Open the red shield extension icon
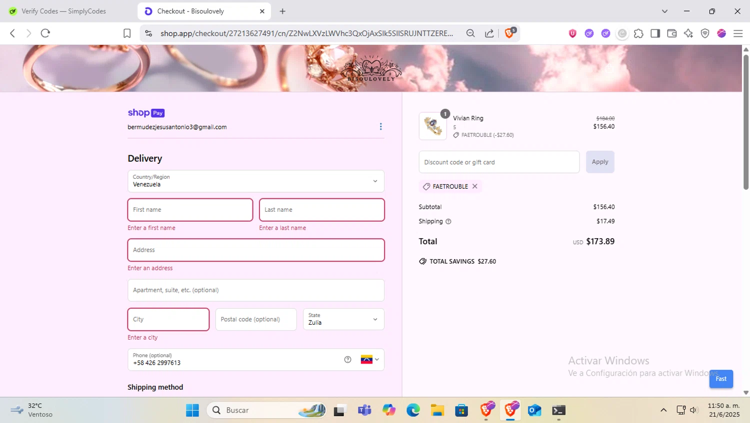This screenshot has width=750, height=423. (572, 33)
